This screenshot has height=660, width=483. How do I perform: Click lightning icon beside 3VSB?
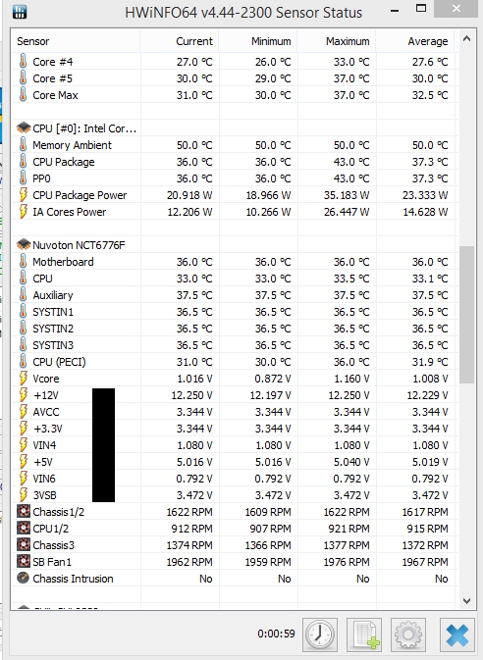click(x=24, y=494)
